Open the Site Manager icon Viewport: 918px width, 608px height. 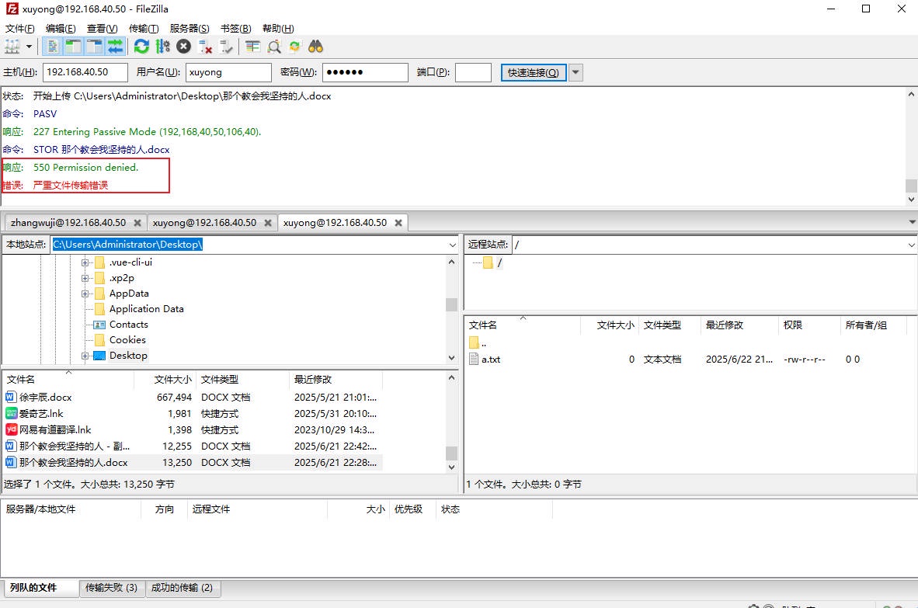tap(13, 47)
